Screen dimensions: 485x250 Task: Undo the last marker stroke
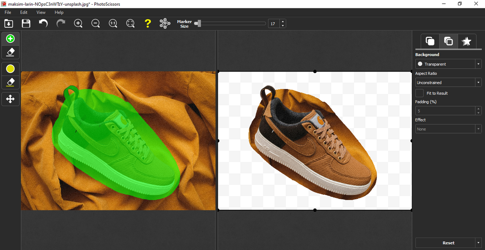43,23
